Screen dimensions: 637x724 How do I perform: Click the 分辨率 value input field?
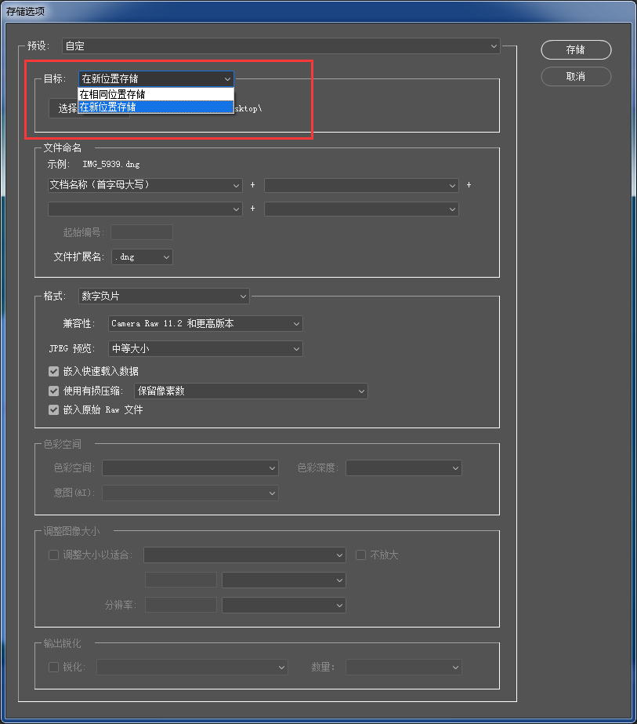181,605
